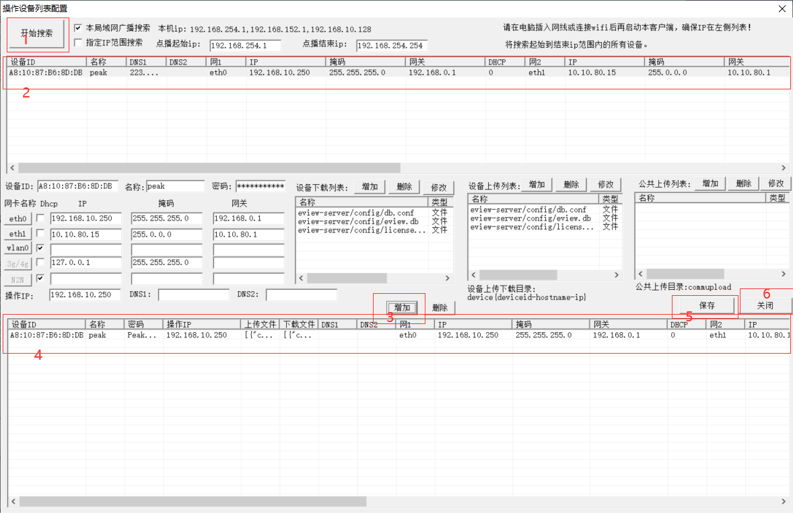This screenshot has width=793, height=513.
Task: Click the DNS2 column header in top table
Action: tap(186, 62)
